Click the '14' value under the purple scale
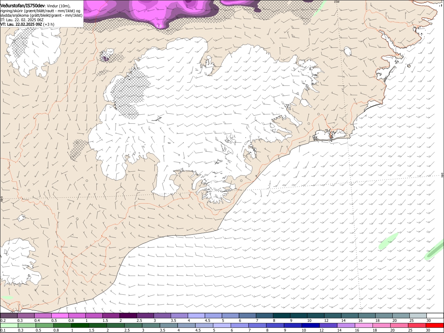Viewport: 444px width, 333px height. point(343,320)
